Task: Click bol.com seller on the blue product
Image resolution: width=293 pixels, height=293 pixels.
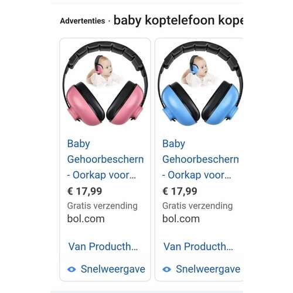Action: [x=181, y=219]
